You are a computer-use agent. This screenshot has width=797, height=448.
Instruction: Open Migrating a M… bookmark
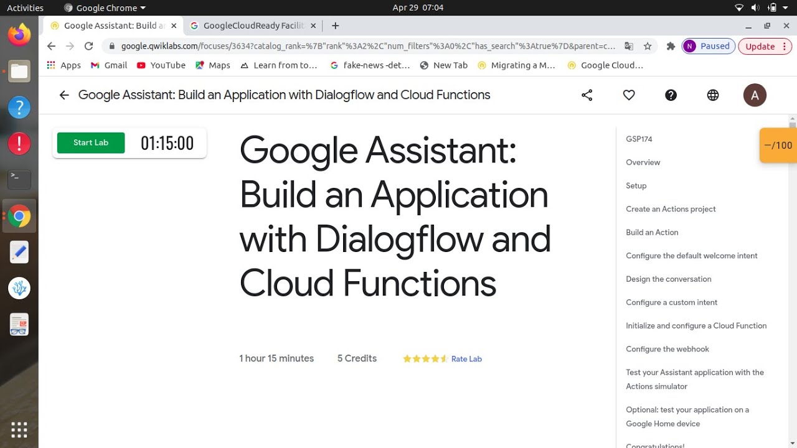coord(516,65)
